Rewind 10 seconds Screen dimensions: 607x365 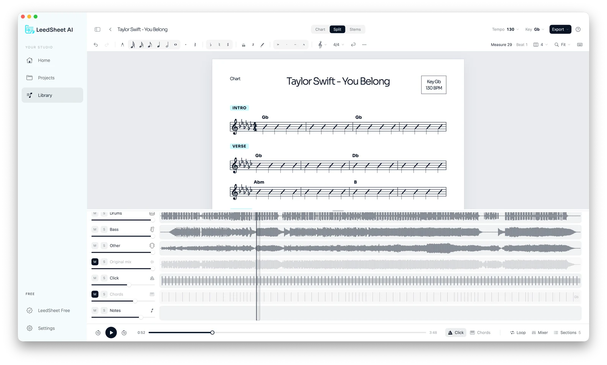(x=98, y=333)
